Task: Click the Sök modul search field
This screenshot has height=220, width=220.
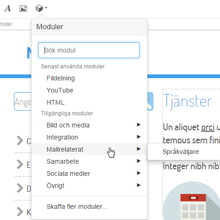Action: [89, 50]
